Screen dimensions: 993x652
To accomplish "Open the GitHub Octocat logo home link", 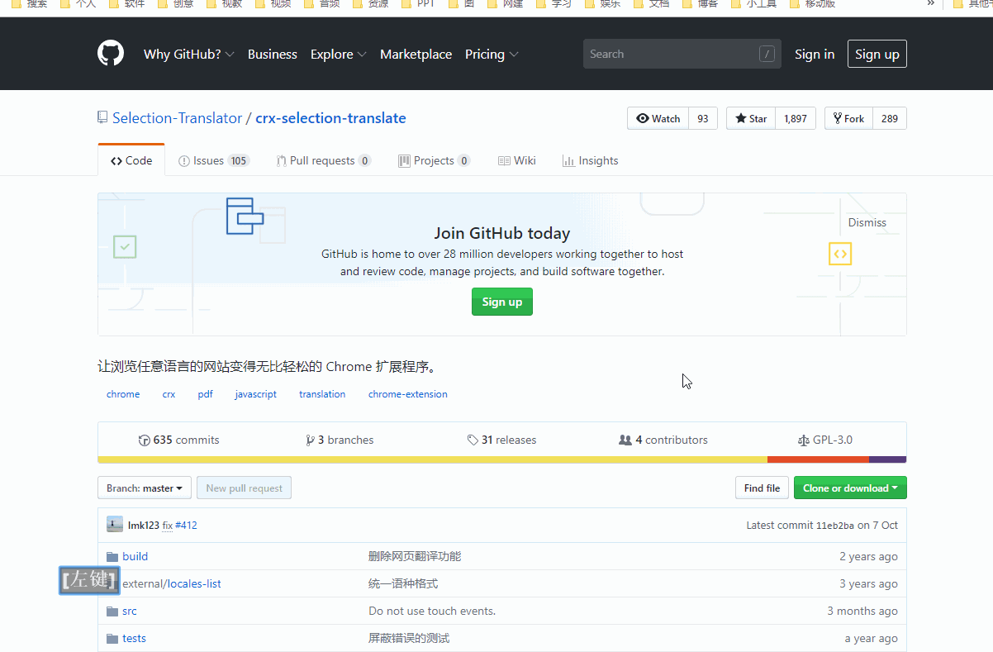I will (x=111, y=54).
